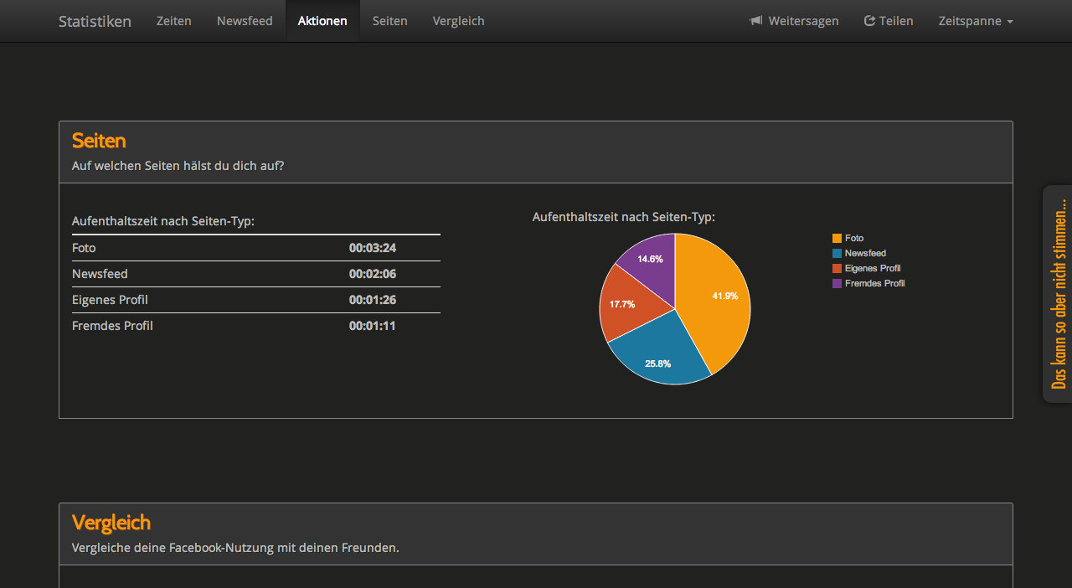The image size is (1072, 588).
Task: Open the Vergleich navigation tab
Action: pyautogui.click(x=458, y=21)
